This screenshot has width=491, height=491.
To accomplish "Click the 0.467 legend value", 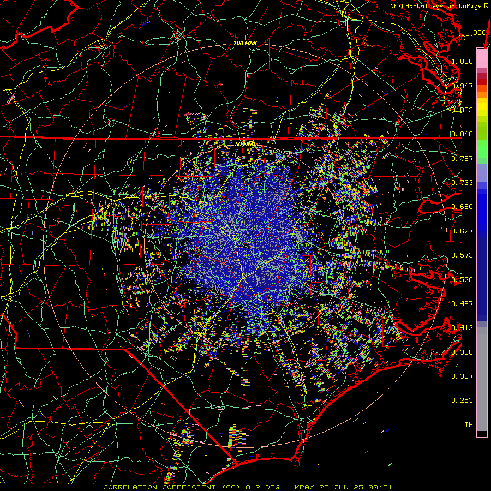I will [x=462, y=304].
